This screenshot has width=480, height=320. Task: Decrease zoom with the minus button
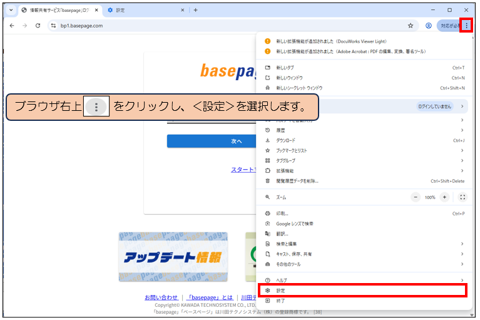point(416,197)
